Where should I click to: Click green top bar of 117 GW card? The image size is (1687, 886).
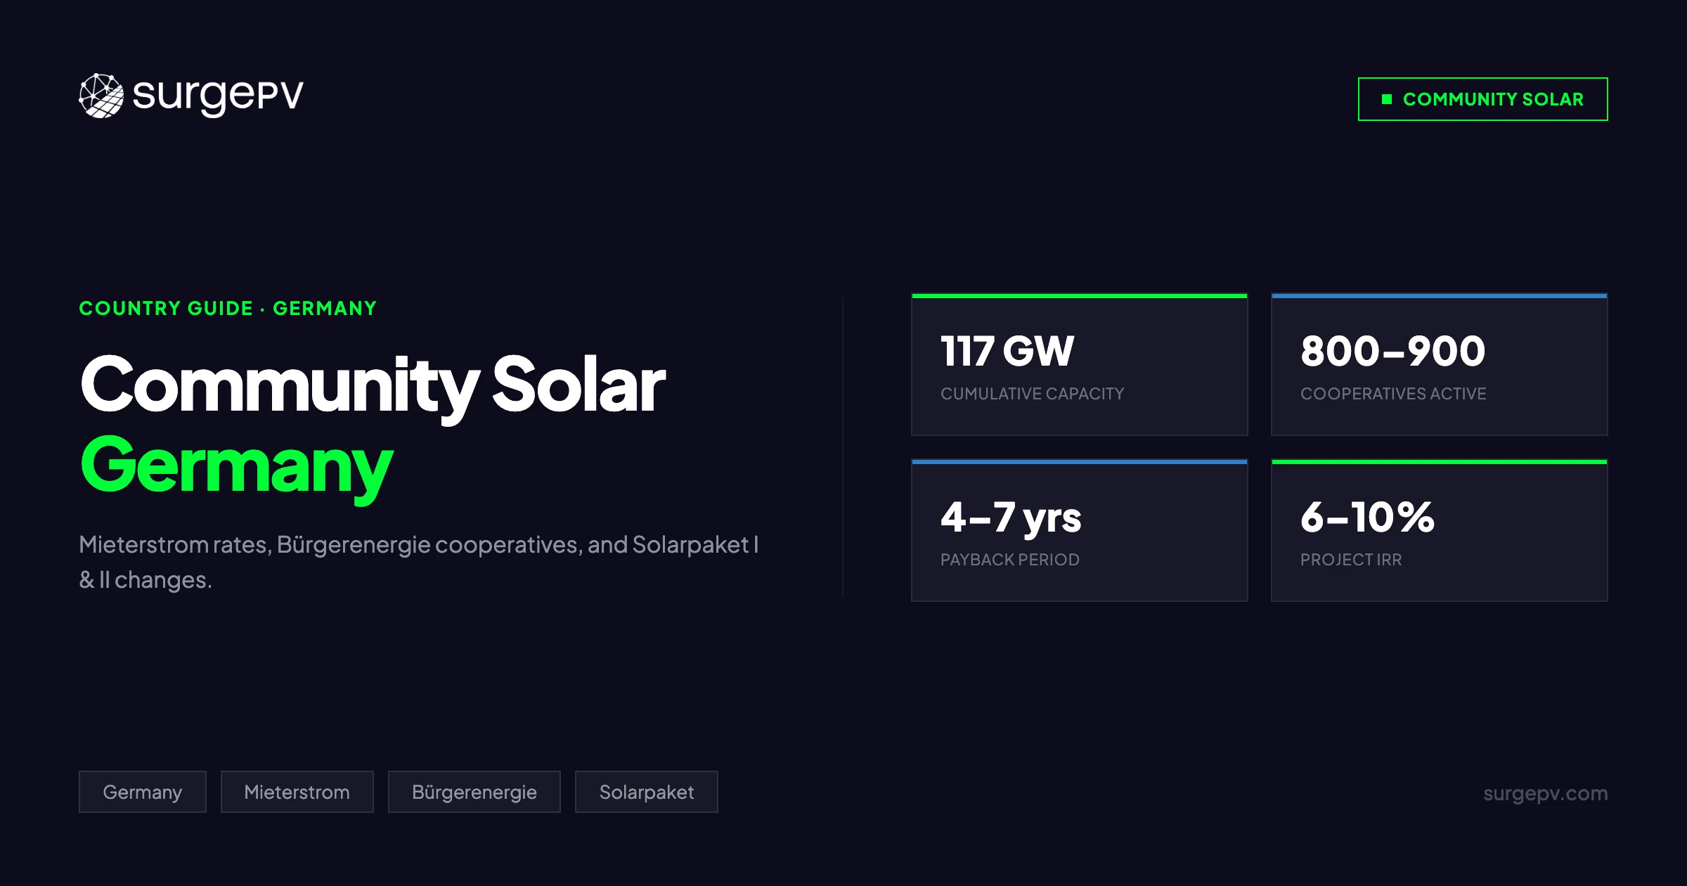point(1079,296)
